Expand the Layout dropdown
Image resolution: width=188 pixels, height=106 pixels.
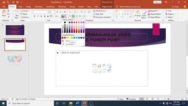point(25,11)
